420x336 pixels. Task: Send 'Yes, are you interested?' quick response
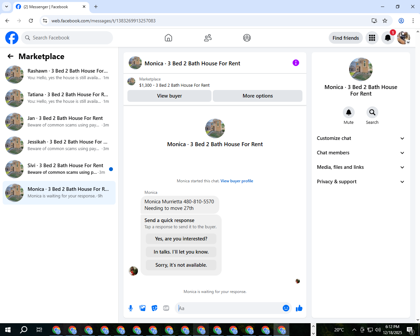click(181, 239)
